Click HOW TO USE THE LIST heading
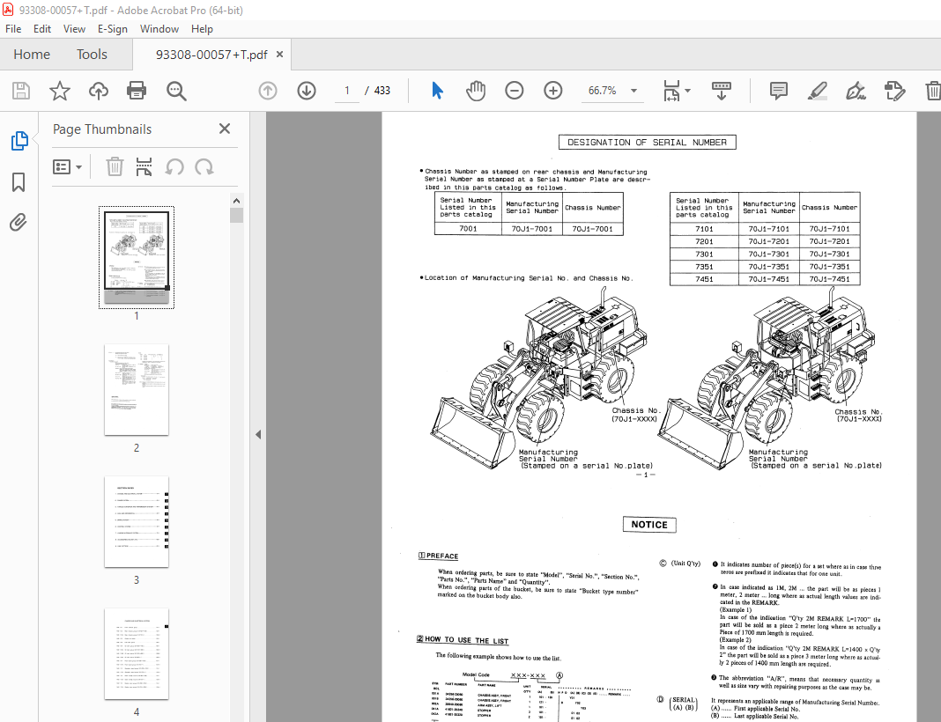Image resolution: width=941 pixels, height=722 pixels. (463, 640)
